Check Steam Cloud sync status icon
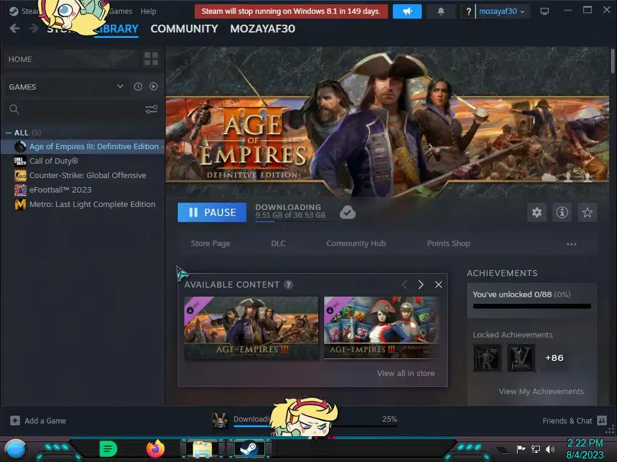 coord(348,212)
